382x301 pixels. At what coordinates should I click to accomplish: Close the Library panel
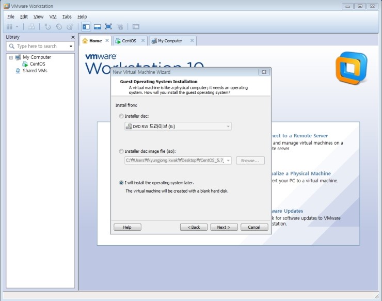73,37
